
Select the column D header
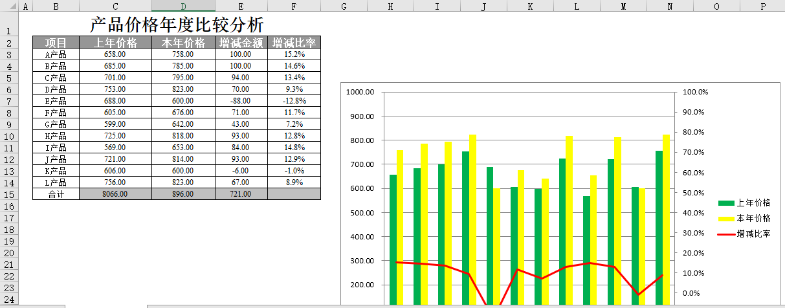click(x=183, y=6)
